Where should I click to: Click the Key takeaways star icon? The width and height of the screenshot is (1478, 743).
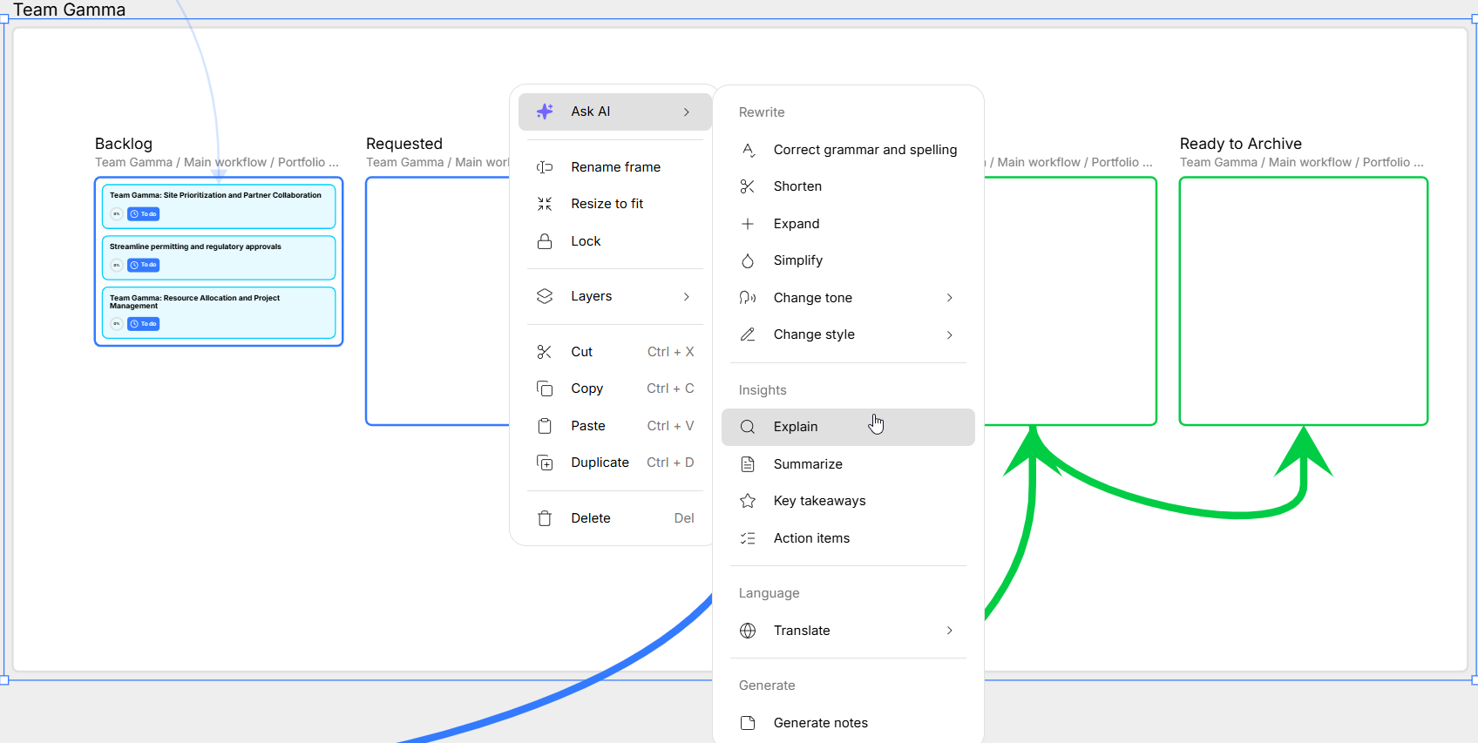pos(748,501)
